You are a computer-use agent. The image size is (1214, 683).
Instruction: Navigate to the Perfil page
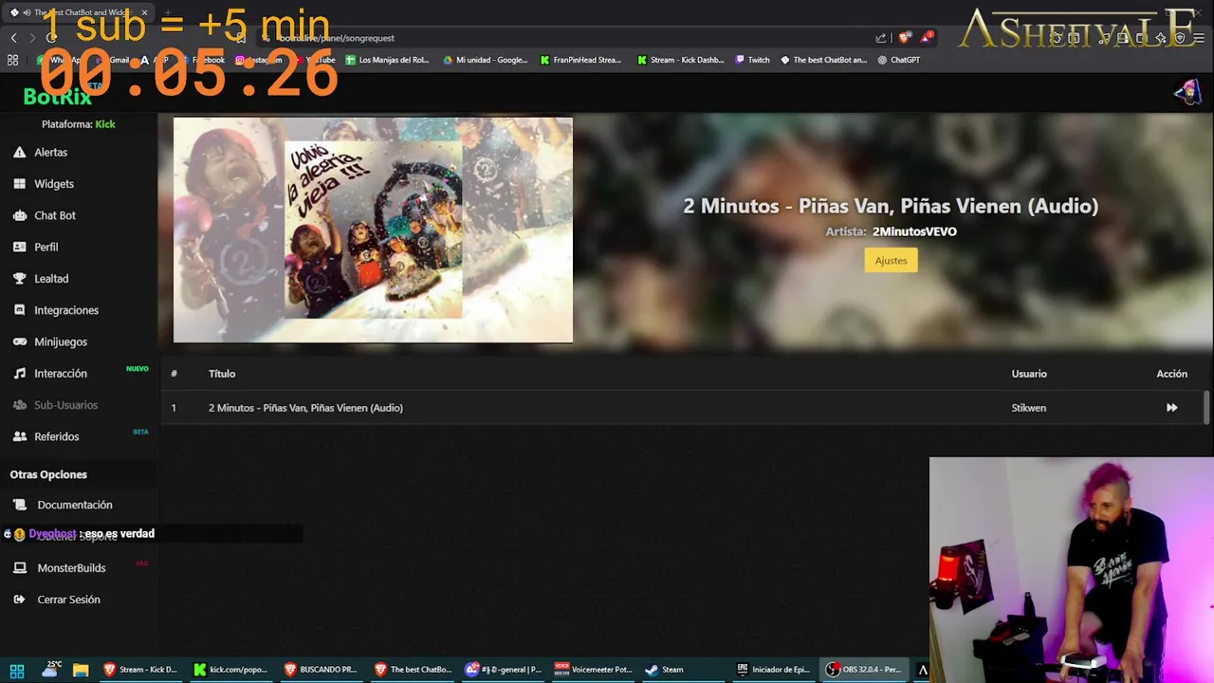point(46,247)
